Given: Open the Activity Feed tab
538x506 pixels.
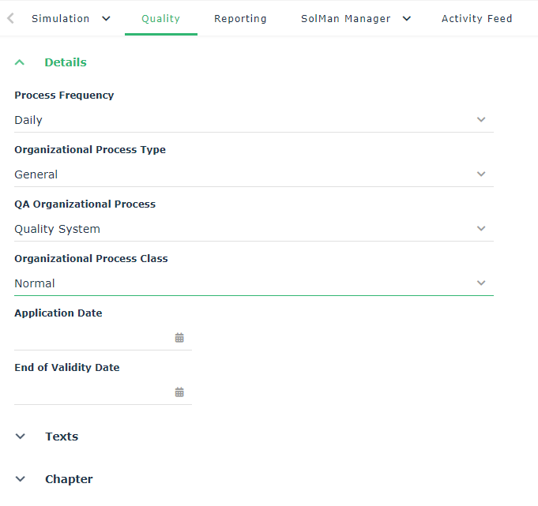Looking at the screenshot, I should tap(476, 18).
